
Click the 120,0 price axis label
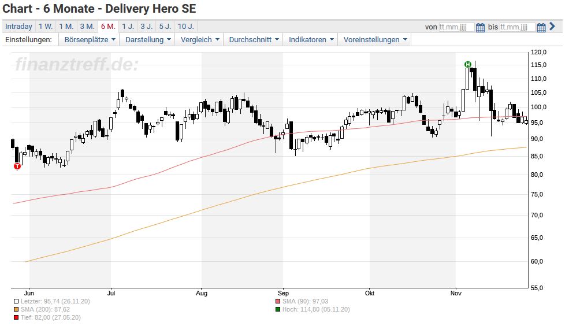click(x=538, y=52)
